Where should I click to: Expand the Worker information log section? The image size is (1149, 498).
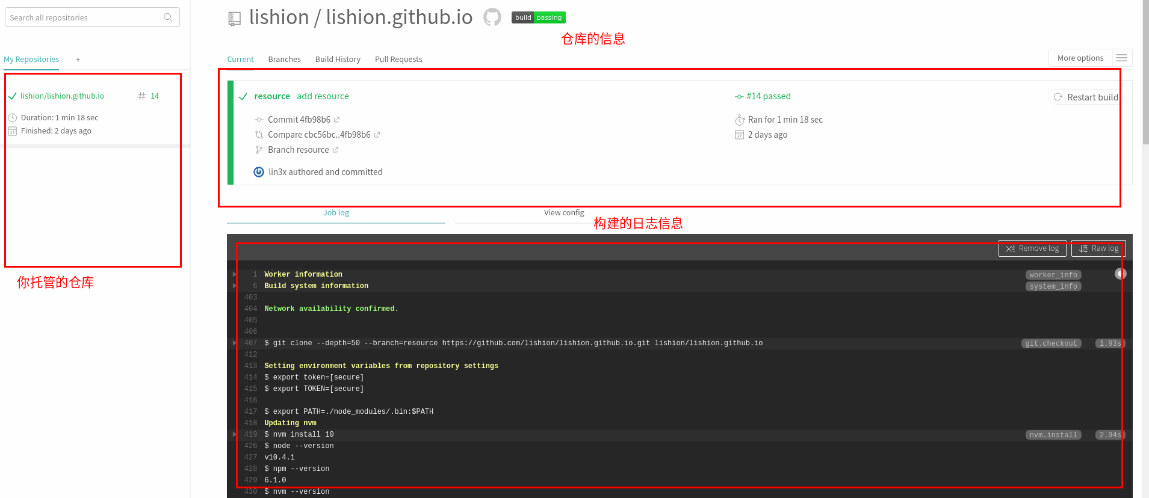tap(235, 274)
